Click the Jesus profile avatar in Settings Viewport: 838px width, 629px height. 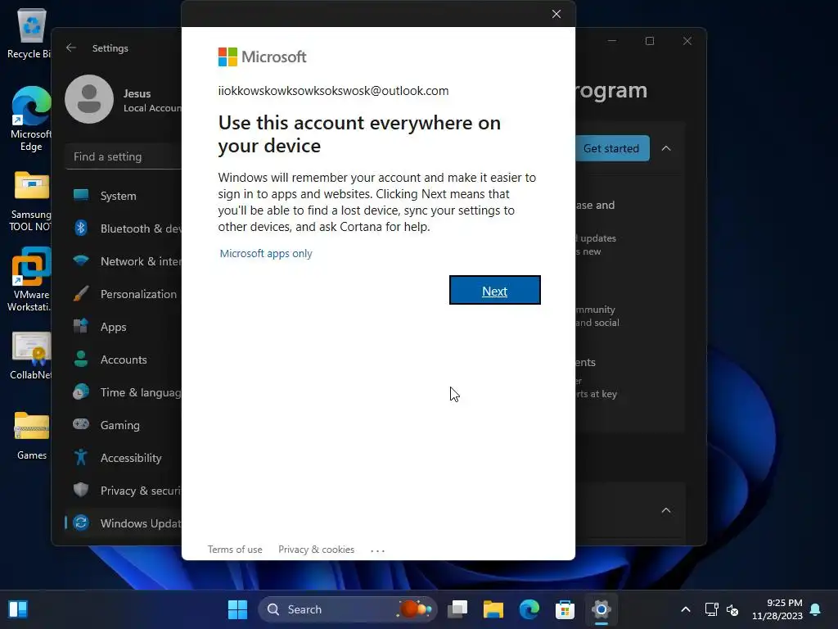pyautogui.click(x=89, y=99)
